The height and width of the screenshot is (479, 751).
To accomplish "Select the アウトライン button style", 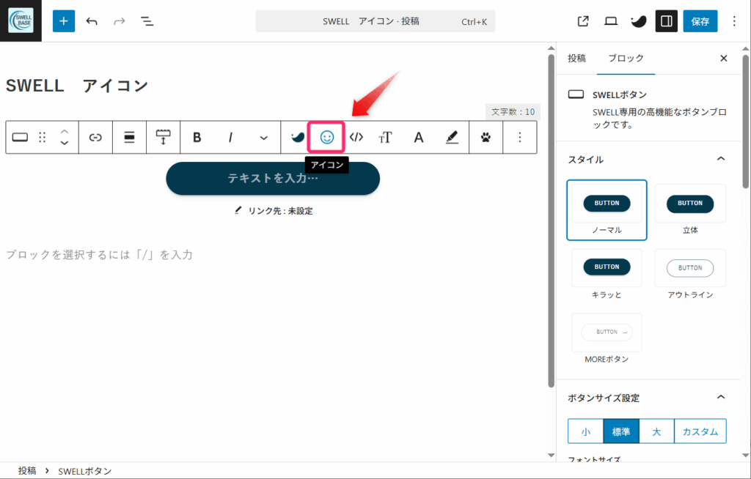I will click(x=690, y=274).
